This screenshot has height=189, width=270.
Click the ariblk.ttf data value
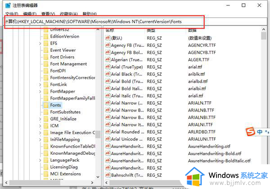pos(197,74)
